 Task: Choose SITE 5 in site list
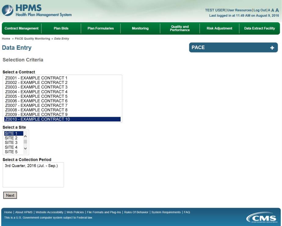pyautogui.click(x=14, y=152)
